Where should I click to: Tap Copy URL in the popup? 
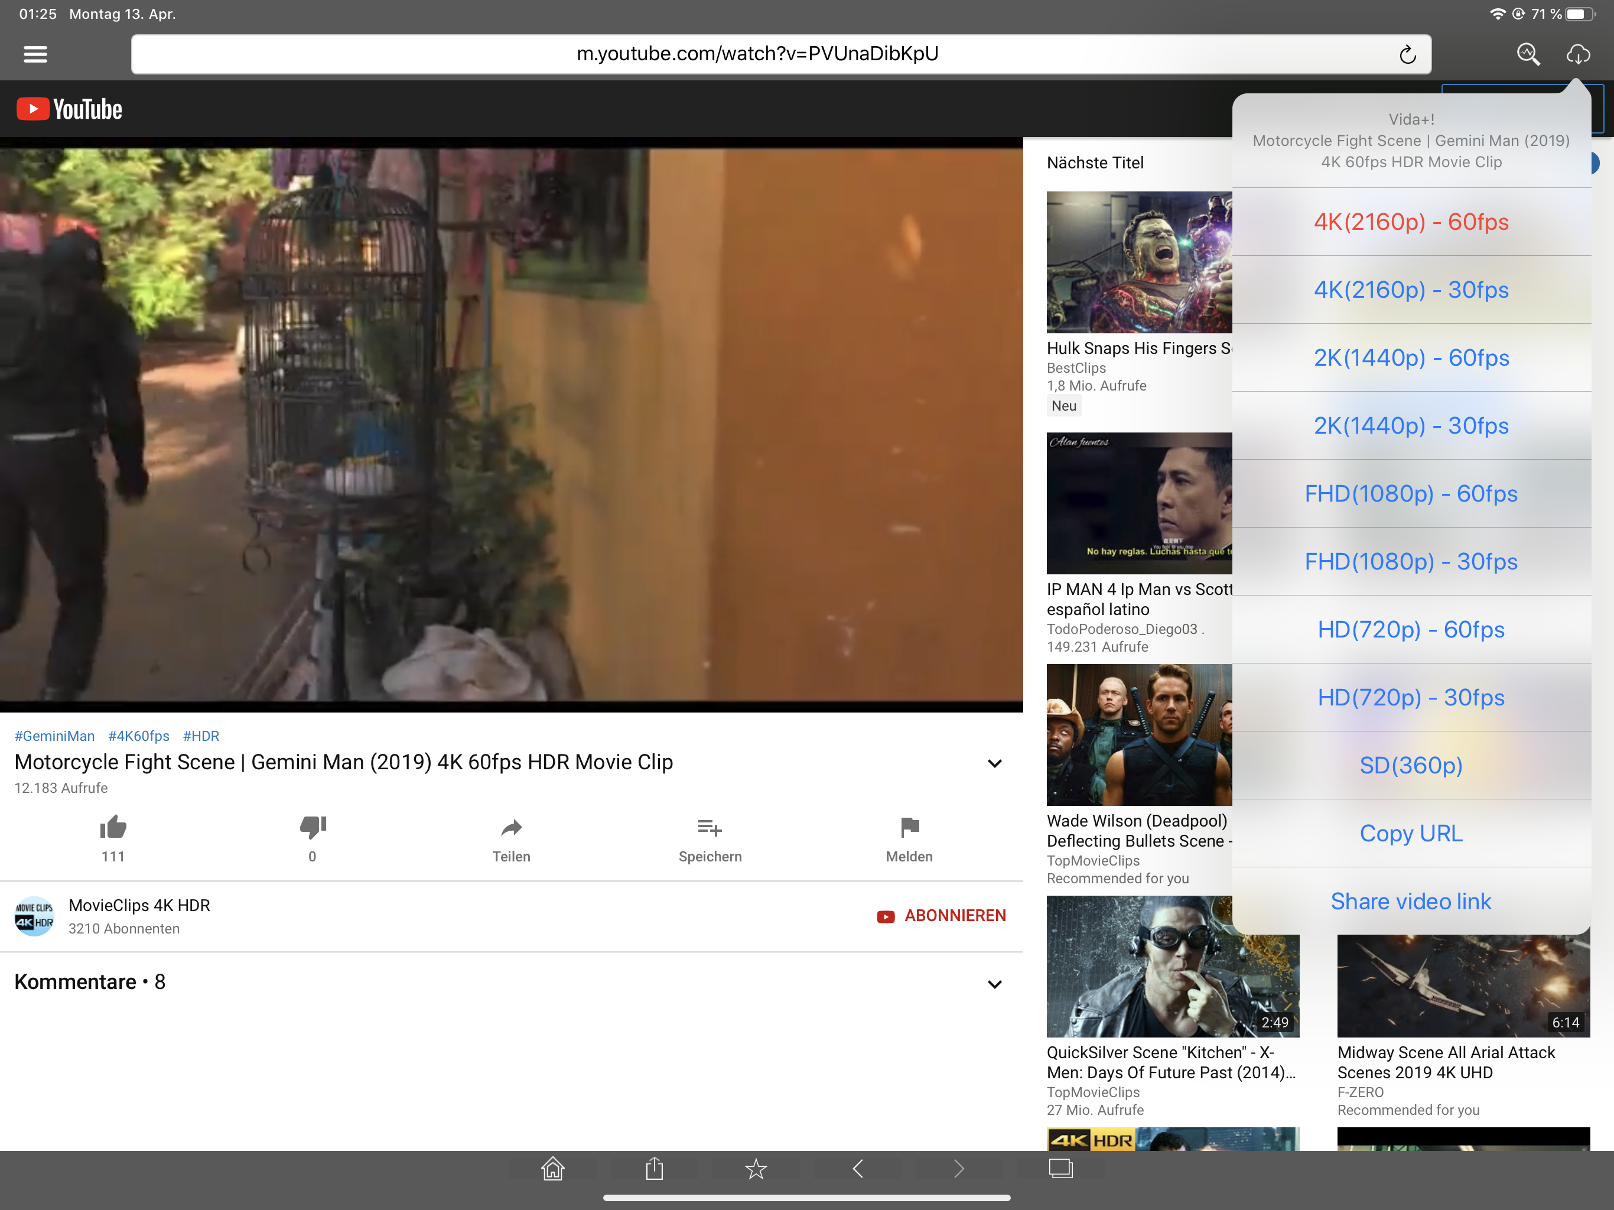tap(1410, 832)
